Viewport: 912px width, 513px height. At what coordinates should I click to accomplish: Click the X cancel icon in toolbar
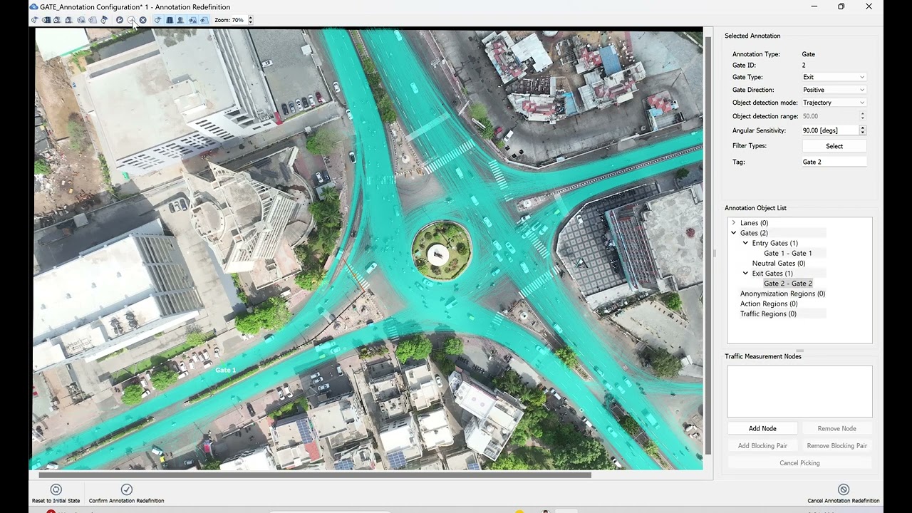pos(142,20)
